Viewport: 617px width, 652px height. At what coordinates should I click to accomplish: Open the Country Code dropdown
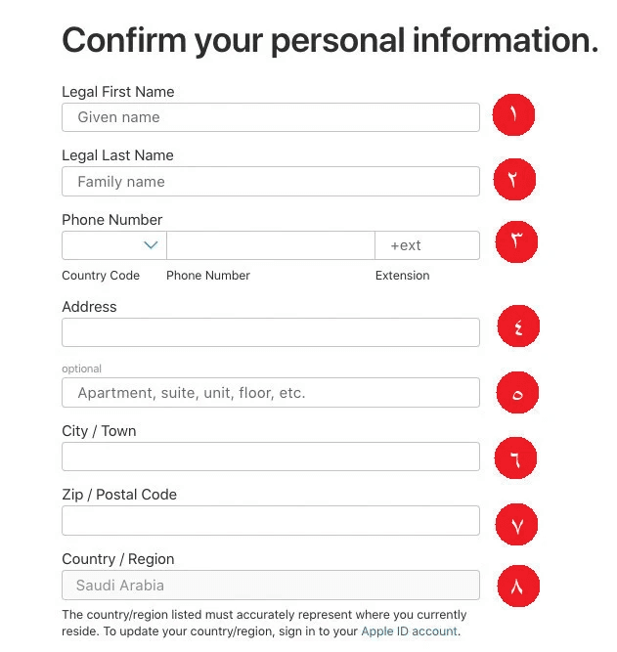(x=113, y=245)
